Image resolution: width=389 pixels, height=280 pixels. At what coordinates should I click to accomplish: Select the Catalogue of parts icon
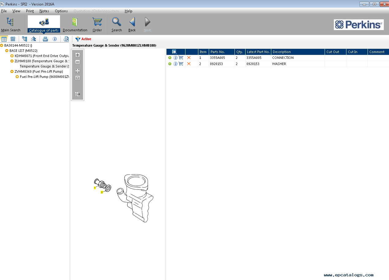[x=44, y=22]
